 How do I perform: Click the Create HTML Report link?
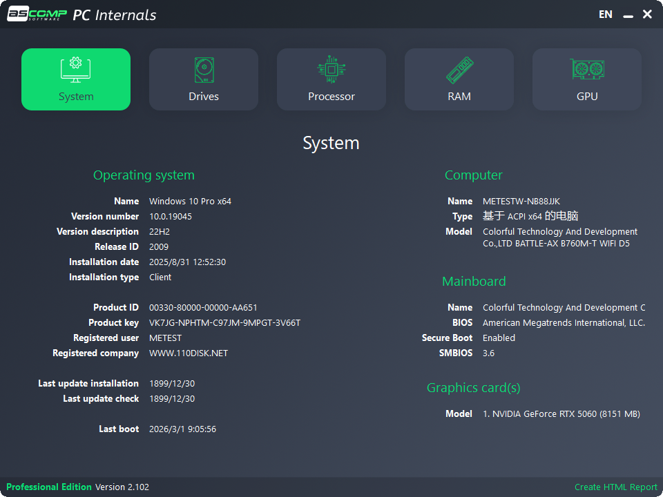pos(615,487)
